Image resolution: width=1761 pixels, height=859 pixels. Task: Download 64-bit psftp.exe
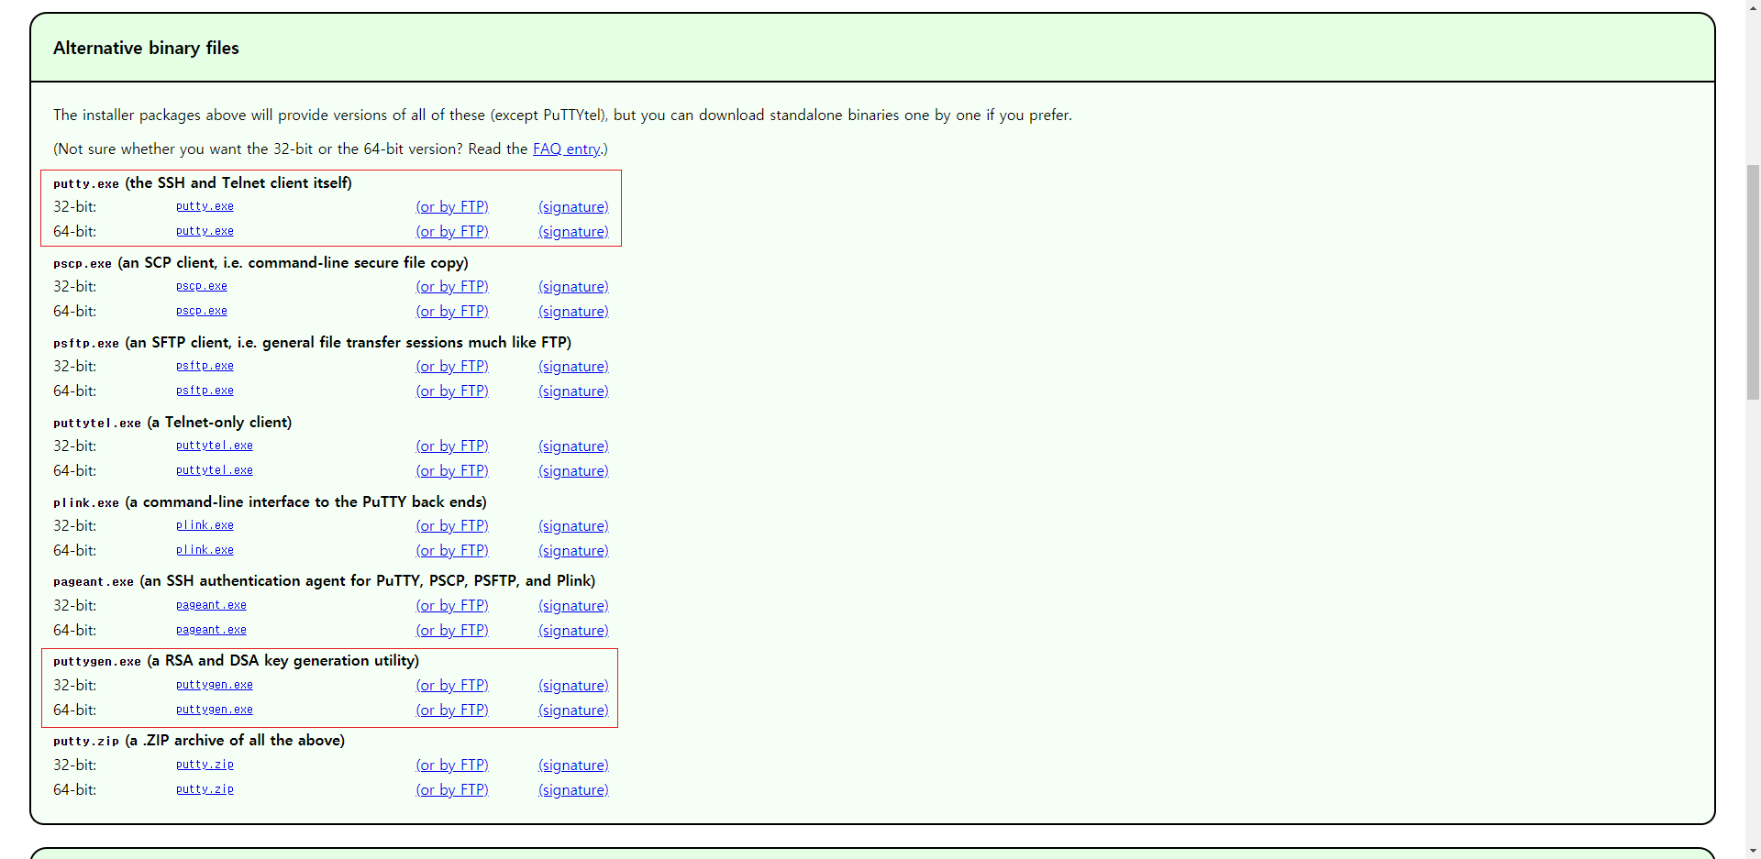(205, 391)
